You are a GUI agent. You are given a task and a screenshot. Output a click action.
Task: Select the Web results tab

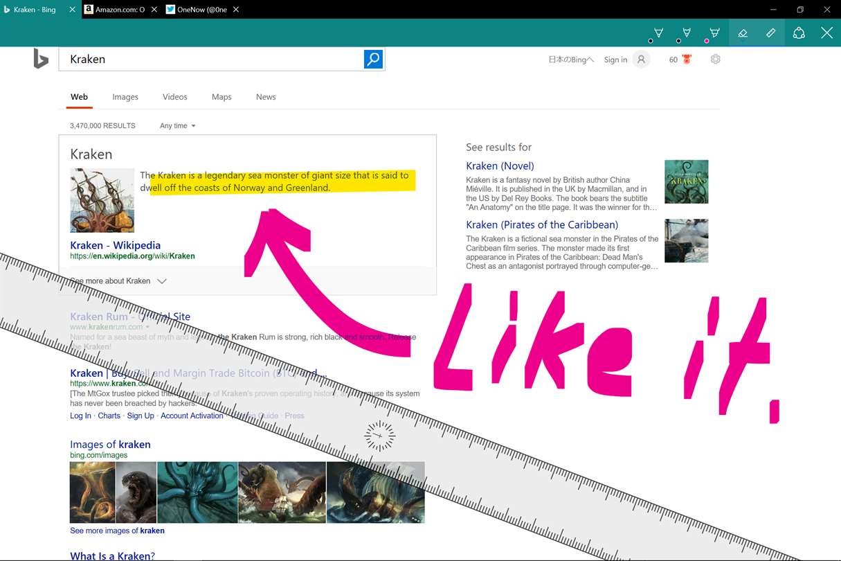point(80,97)
